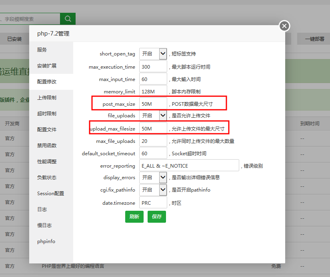Screen dimensions: 330x277
Task: Disable file_uploads via its dropdown
Action: [x=153, y=115]
